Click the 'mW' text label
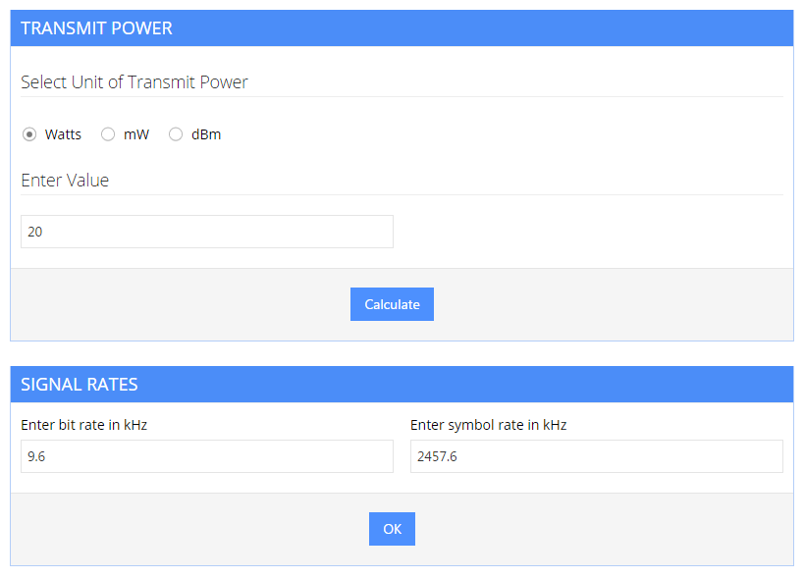The height and width of the screenshot is (578, 804). click(136, 134)
